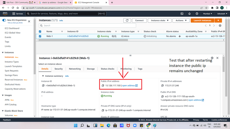
Task: Open the Instance state dropdown
Action: pyautogui.click(x=160, y=21)
